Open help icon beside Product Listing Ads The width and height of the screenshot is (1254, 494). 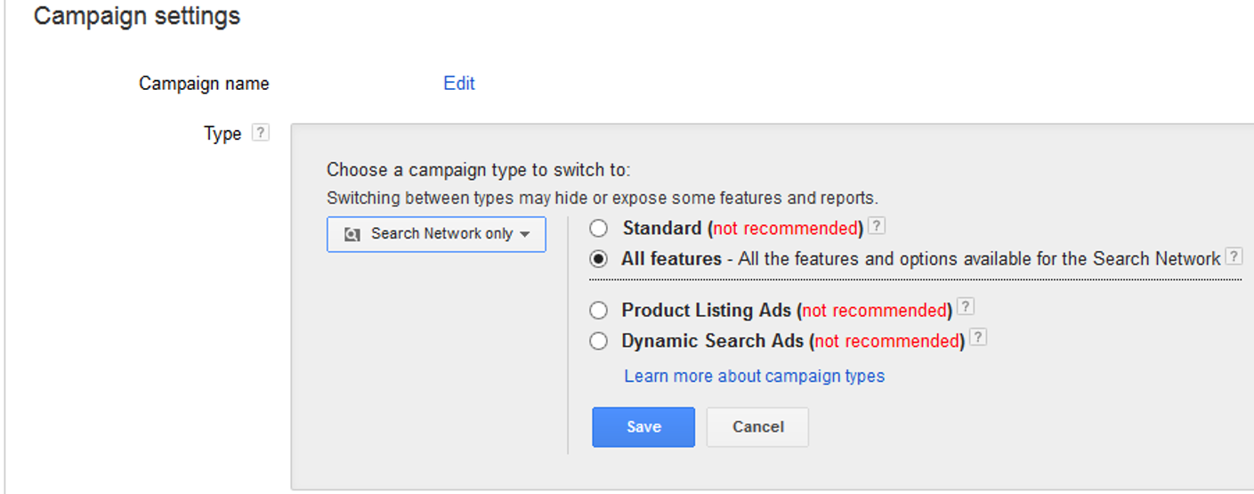coord(966,307)
